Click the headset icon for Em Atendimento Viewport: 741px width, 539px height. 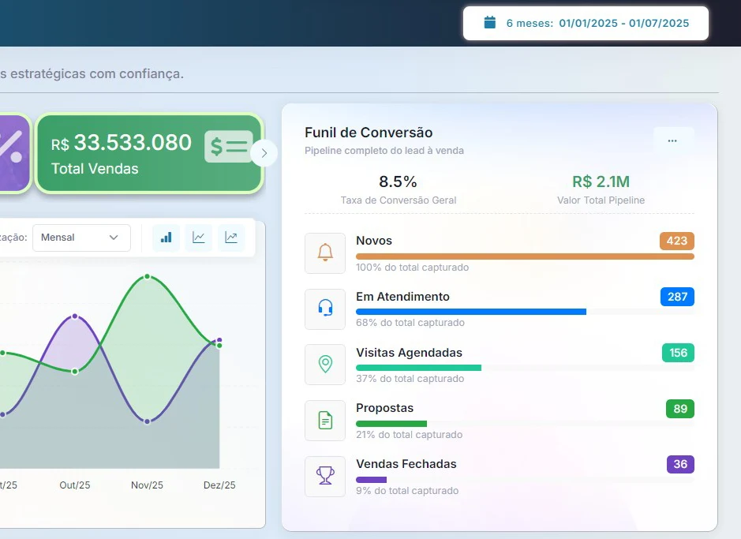pos(325,309)
